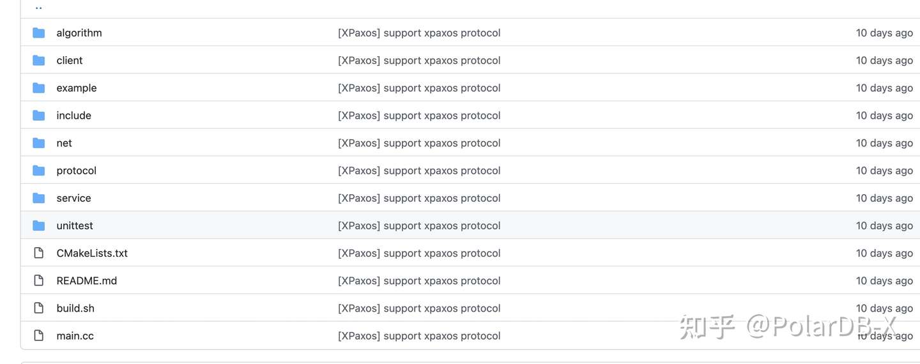Screen dimensions: 920x364
Task: Open the service folder
Action: tap(73, 198)
